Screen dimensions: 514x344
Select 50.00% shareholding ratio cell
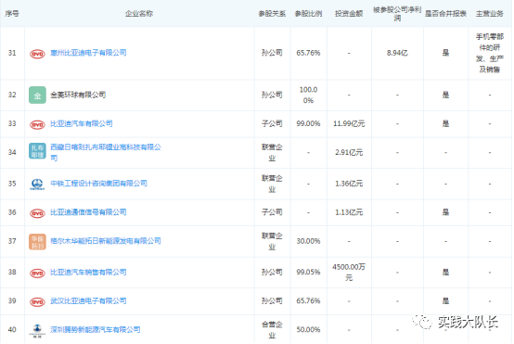pos(308,329)
